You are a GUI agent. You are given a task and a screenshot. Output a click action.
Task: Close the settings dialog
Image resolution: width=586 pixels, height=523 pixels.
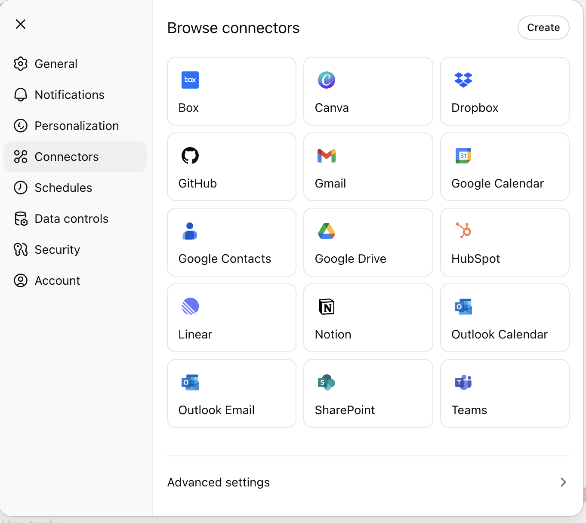[x=21, y=24]
